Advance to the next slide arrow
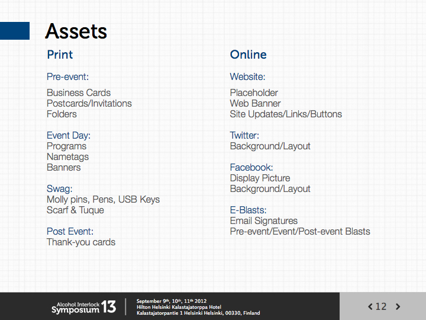426x320 pixels. (398, 307)
